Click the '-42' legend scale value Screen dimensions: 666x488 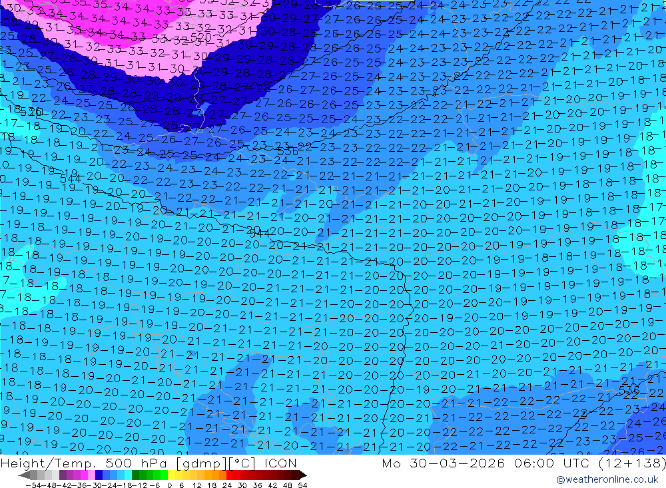pos(64,485)
